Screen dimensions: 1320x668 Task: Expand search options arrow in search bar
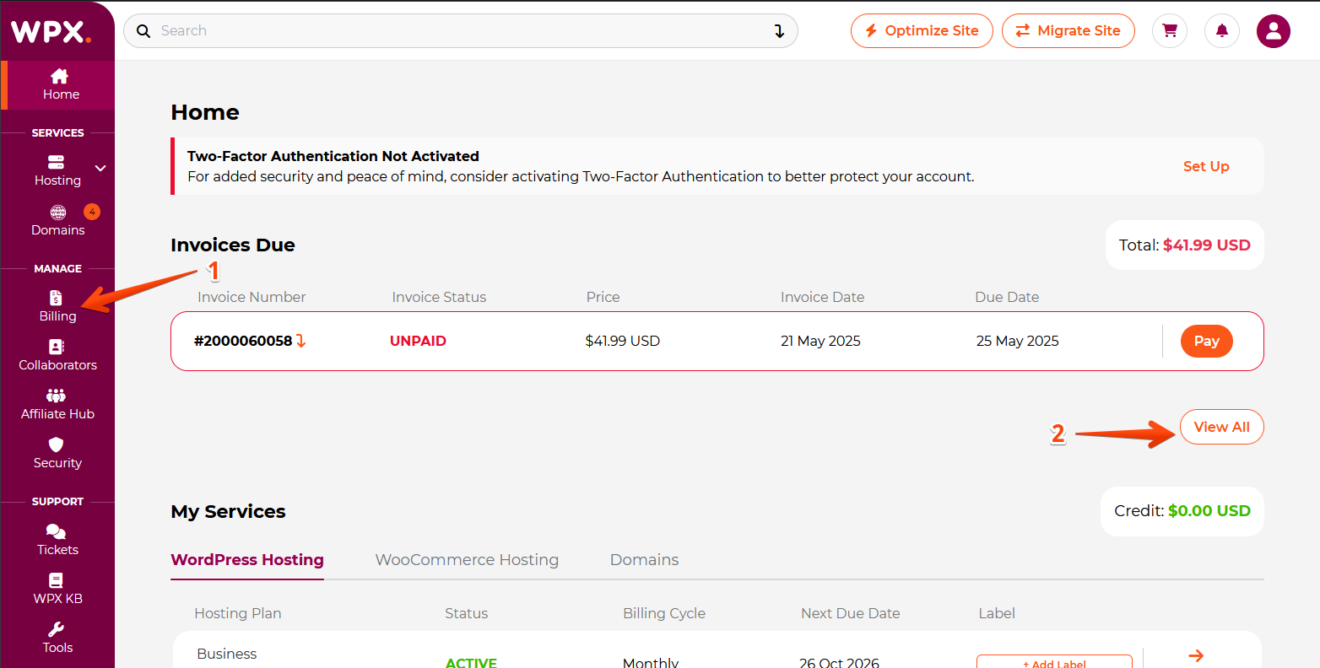(779, 31)
